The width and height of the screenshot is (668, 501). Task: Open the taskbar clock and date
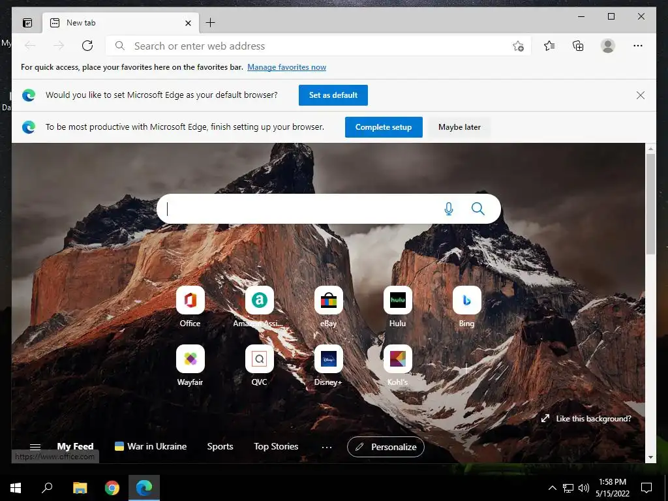pyautogui.click(x=612, y=488)
